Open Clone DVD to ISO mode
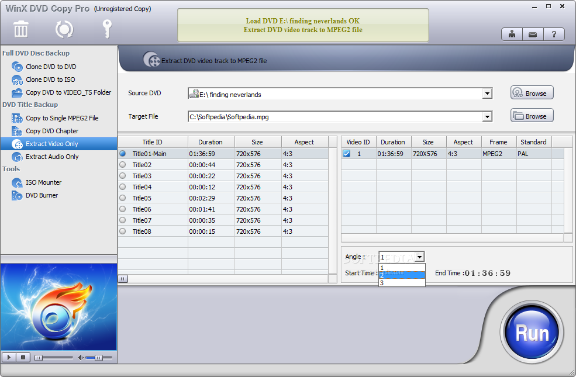 click(50, 79)
